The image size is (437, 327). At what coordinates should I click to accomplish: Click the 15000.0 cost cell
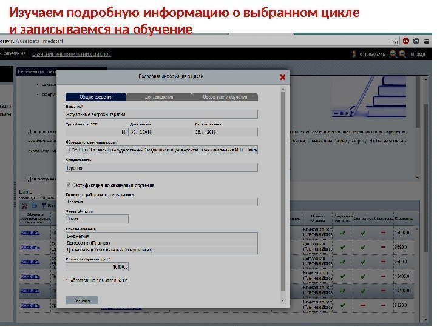click(402, 233)
